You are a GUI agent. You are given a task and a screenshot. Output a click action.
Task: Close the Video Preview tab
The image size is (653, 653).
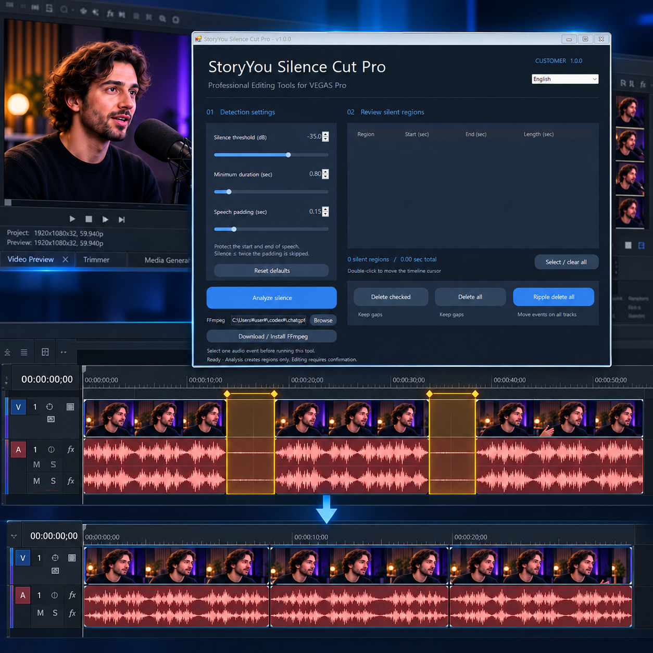(x=65, y=259)
